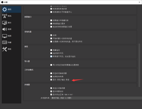Toggle 显示场景名称 checkbox
This screenshot has height=109, width=142.
pos(51,91)
